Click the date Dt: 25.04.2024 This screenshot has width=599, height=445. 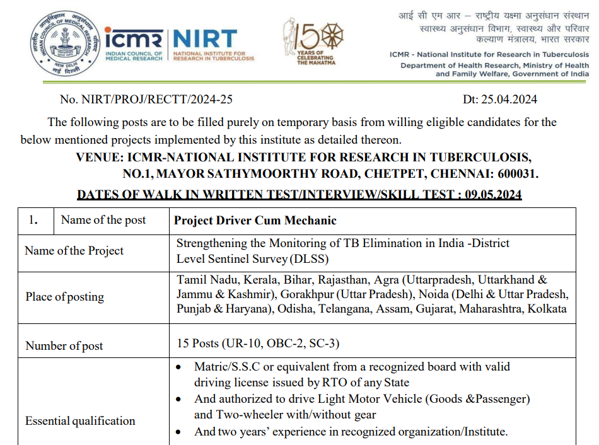click(x=499, y=100)
